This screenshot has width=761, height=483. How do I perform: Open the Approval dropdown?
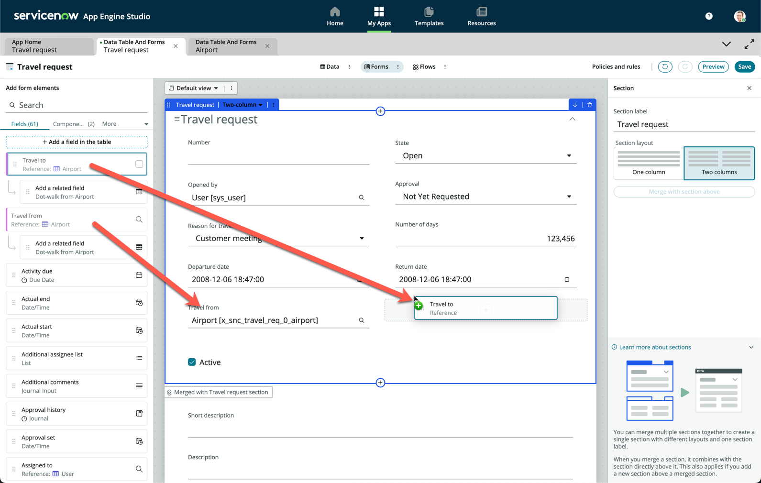[485, 197]
